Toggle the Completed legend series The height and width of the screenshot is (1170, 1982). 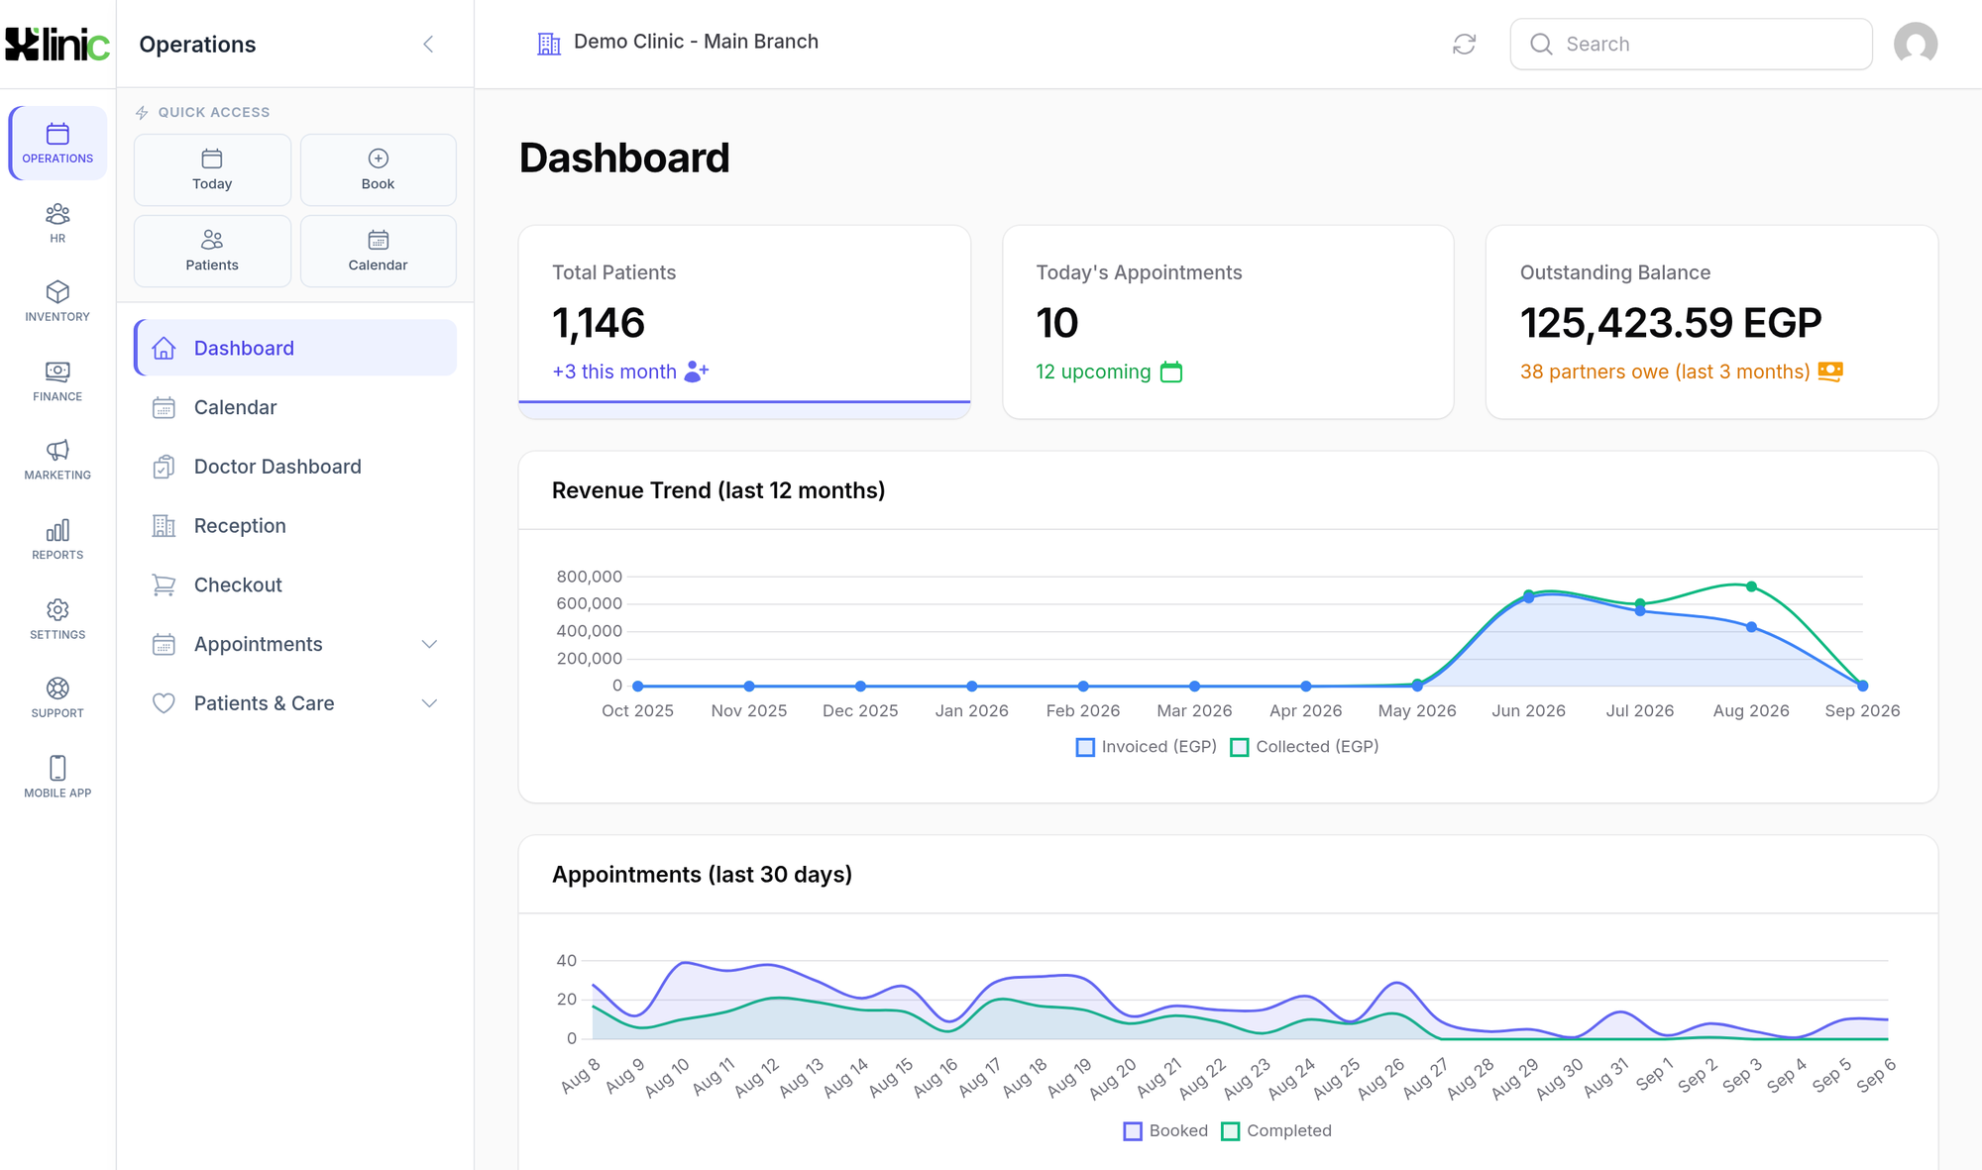(1276, 1131)
